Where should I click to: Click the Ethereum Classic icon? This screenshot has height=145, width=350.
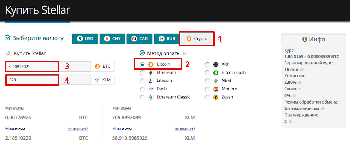[x=150, y=97]
